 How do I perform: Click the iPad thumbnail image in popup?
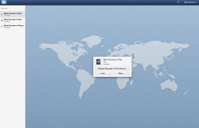(x=98, y=62)
